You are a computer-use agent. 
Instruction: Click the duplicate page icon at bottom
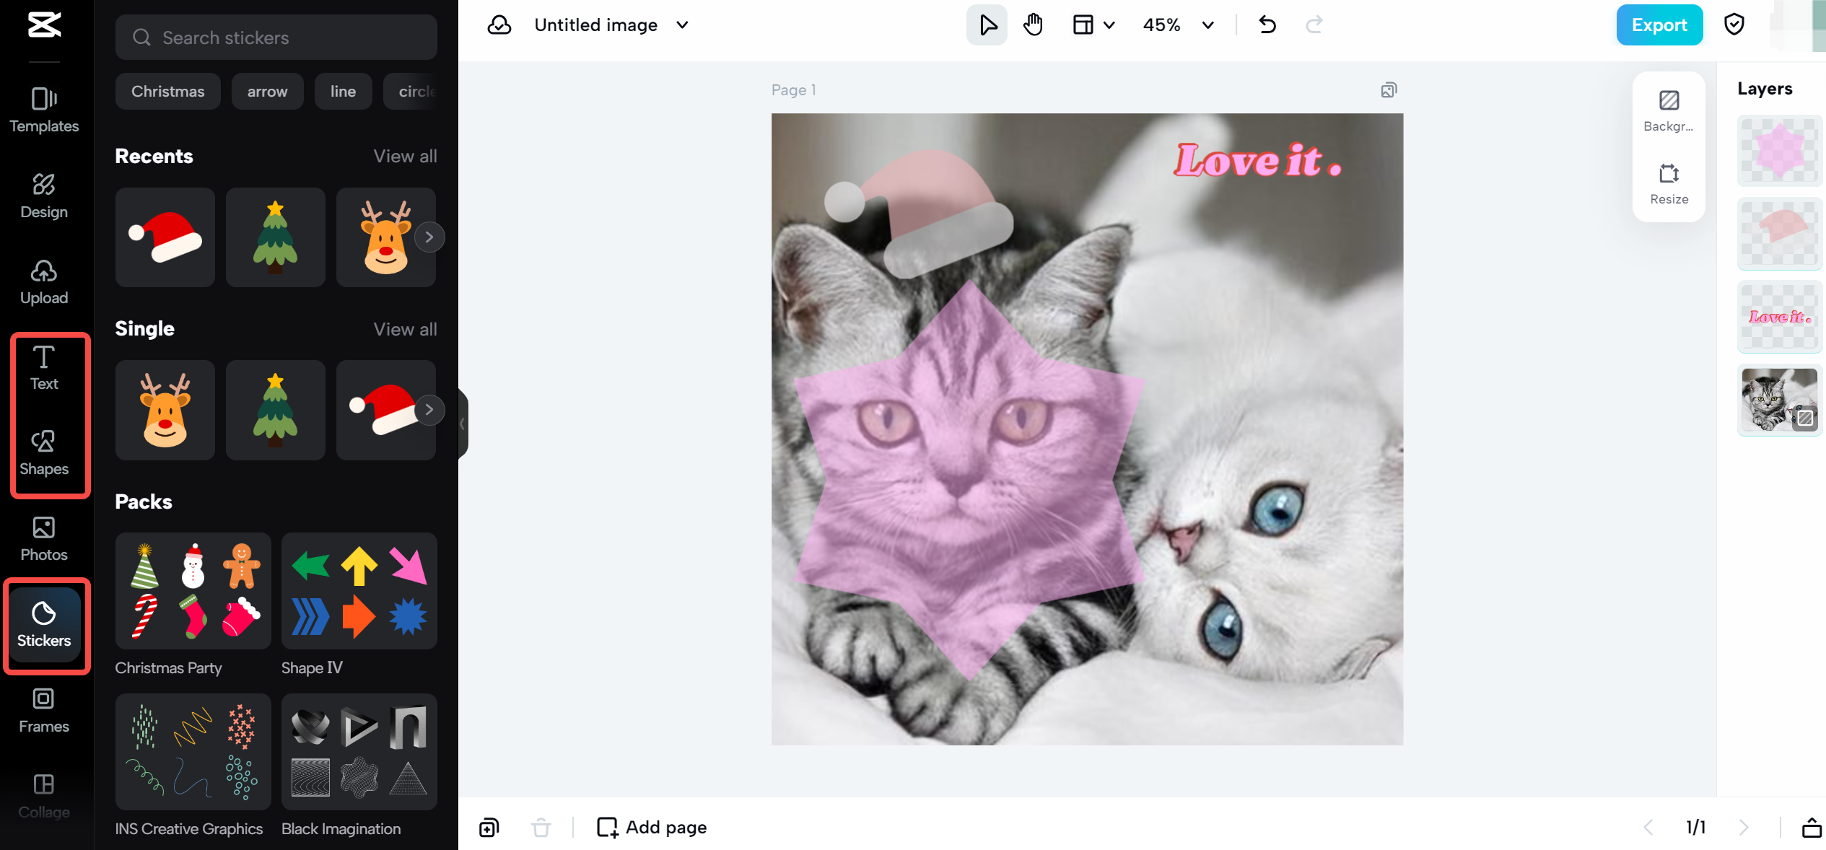click(x=489, y=827)
